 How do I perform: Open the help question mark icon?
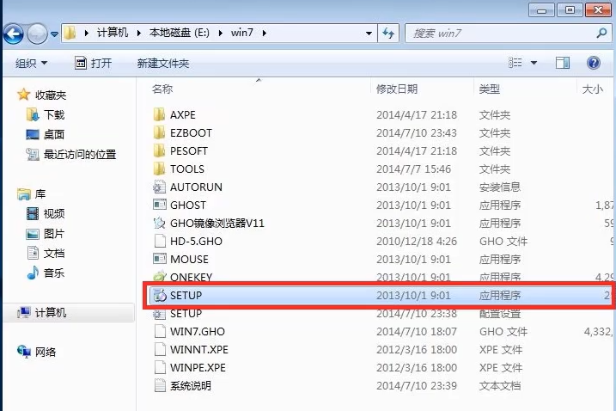point(593,63)
